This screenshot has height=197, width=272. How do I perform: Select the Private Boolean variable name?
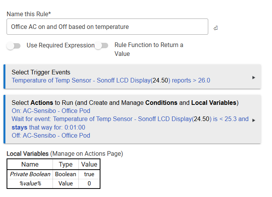pyautogui.click(x=30, y=174)
